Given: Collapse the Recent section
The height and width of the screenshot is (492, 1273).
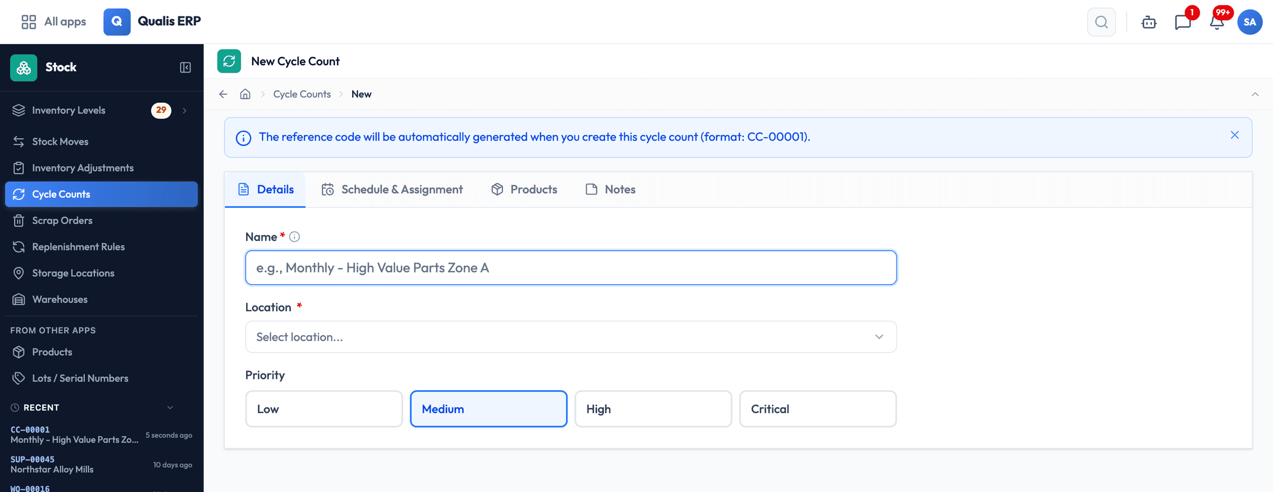Looking at the screenshot, I should click(170, 408).
